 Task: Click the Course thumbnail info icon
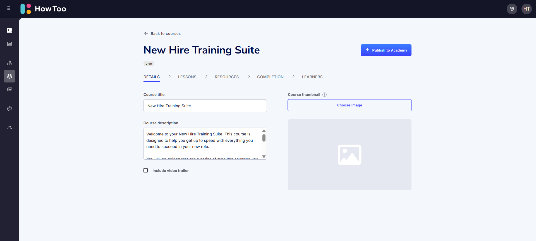[324, 95]
